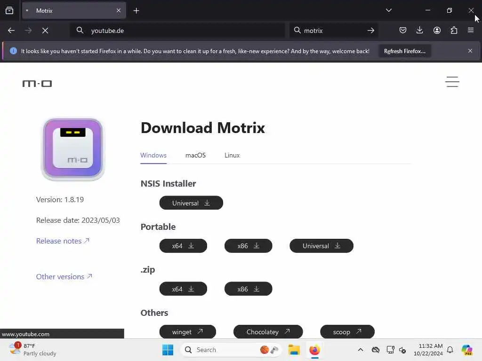482x361 pixels.
Task: Open File Explorer from taskbar
Action: [x=294, y=350]
